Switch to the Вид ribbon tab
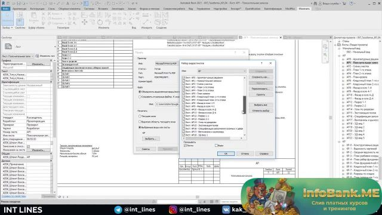Image resolution: width=382 pixels, height=215 pixels. tap(191, 9)
